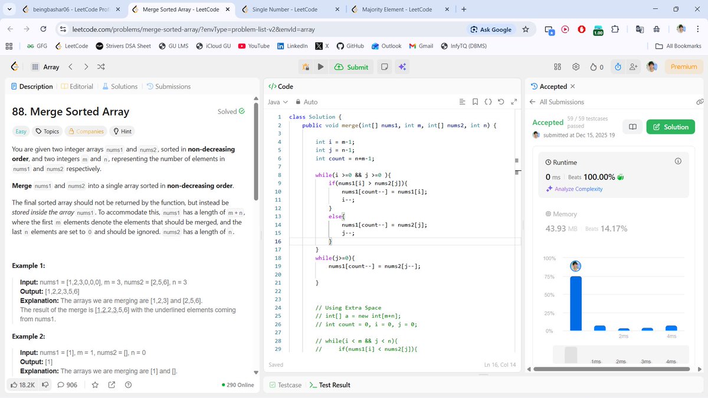This screenshot has height=398, width=708.
Task: Expand the Hint tag
Action: (122, 131)
